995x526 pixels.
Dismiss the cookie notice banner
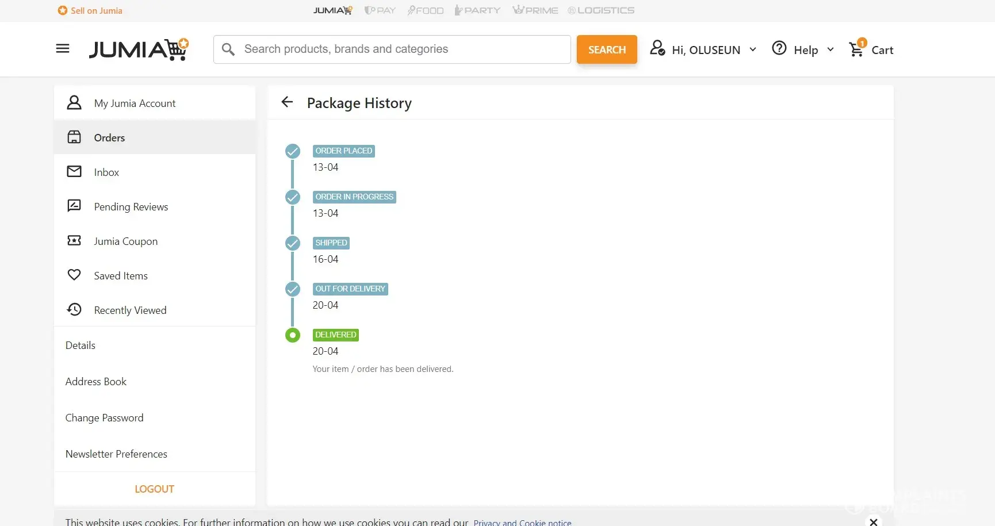(873, 521)
